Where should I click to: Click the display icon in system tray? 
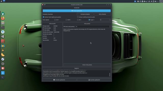(x=153, y=1)
